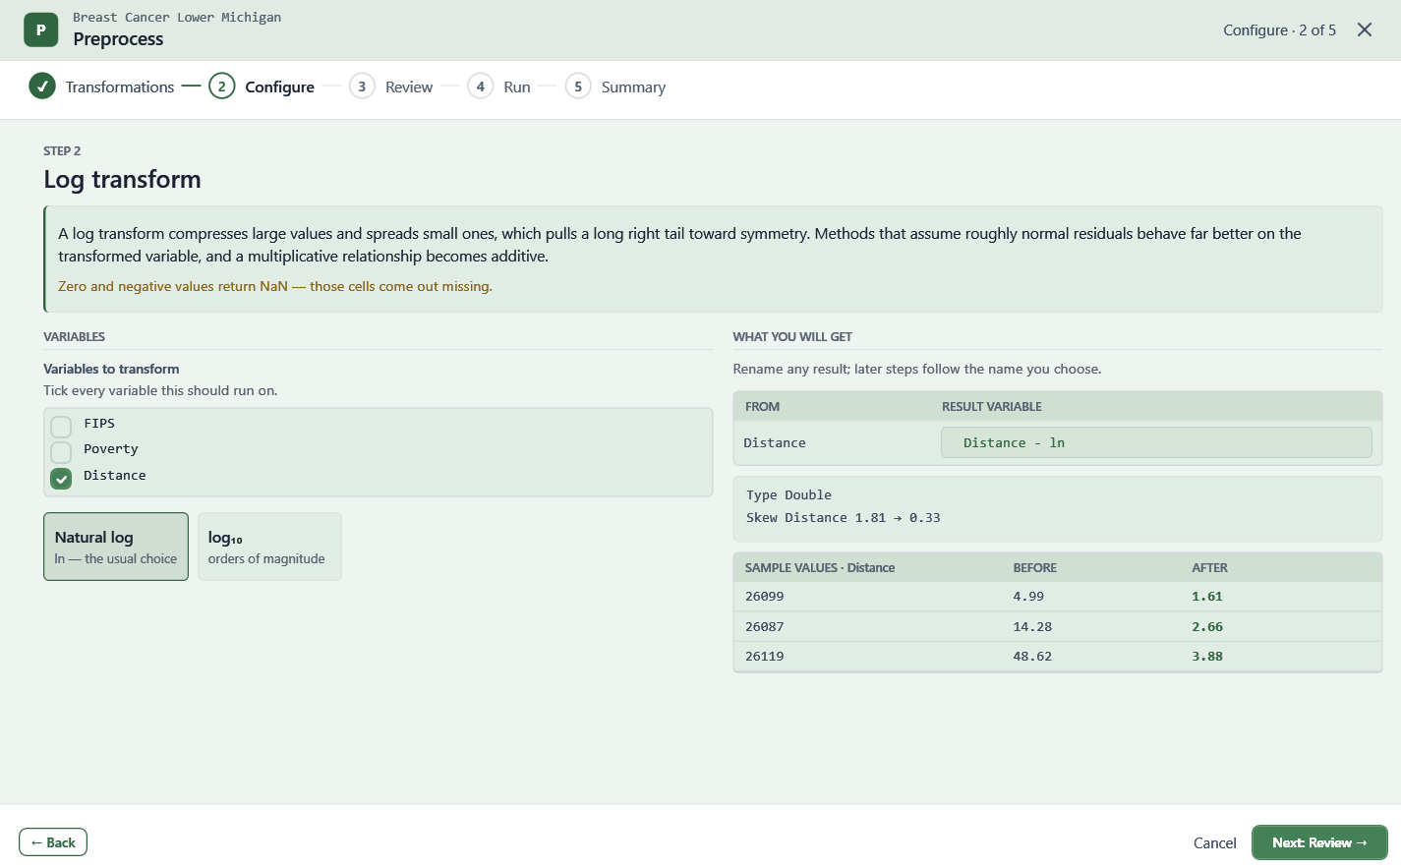Jump to the Review step
Viewport: 1401px width, 868px height.
(409, 87)
